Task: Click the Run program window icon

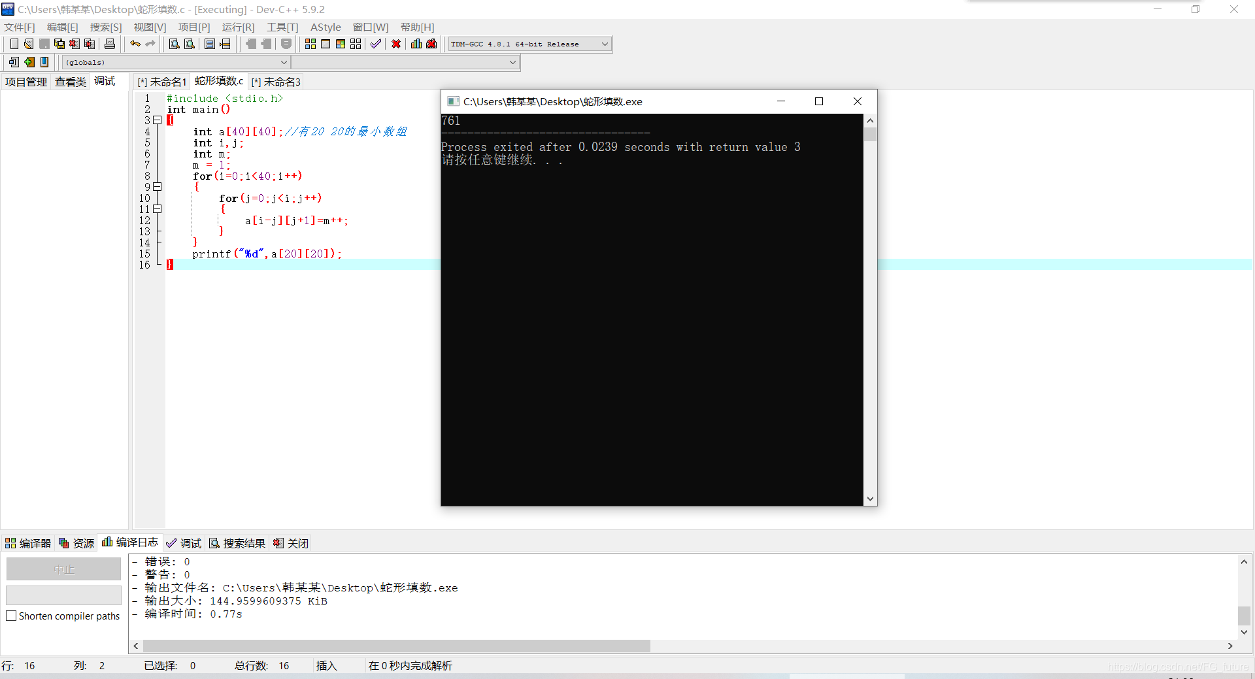Action: [x=326, y=44]
